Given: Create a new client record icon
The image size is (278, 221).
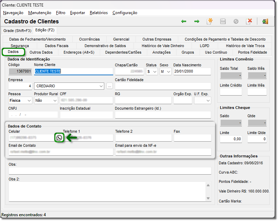Looking at the screenshot, I should [210, 21].
